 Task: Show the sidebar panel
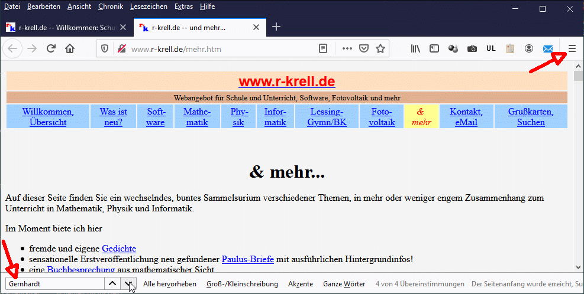[434, 49]
